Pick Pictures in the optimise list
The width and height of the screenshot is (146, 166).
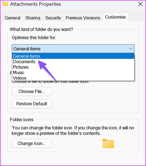[x=73, y=67]
